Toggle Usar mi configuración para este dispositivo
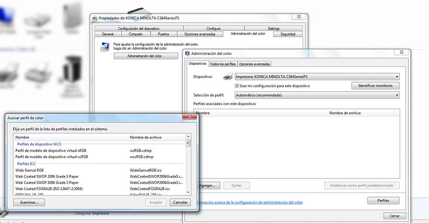429x223 pixels. pos(237,86)
